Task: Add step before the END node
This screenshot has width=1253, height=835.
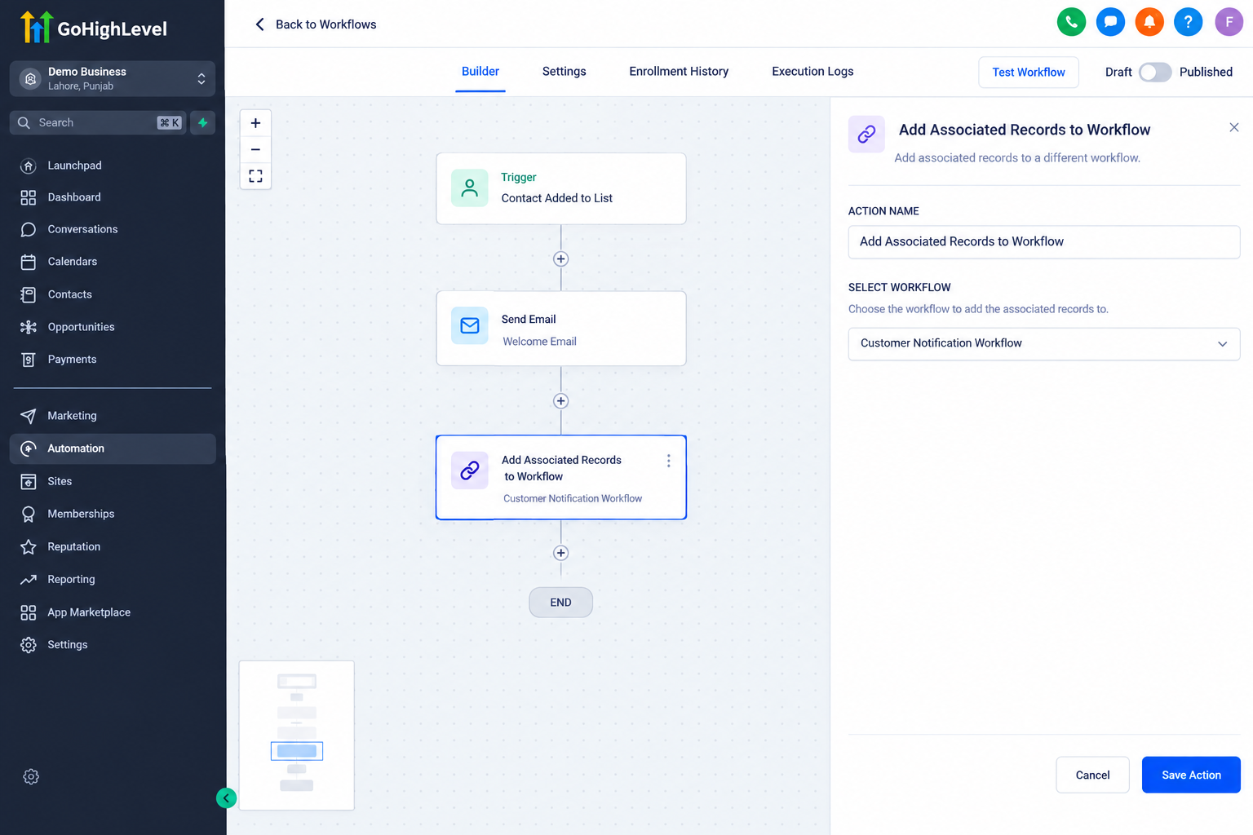Action: (560, 553)
